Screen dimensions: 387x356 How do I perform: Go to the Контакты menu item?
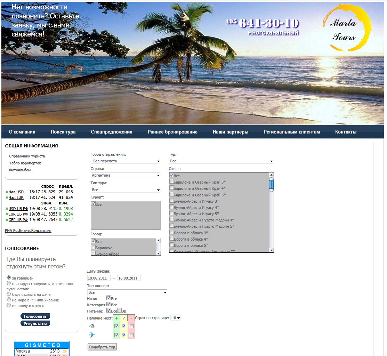coord(346,132)
